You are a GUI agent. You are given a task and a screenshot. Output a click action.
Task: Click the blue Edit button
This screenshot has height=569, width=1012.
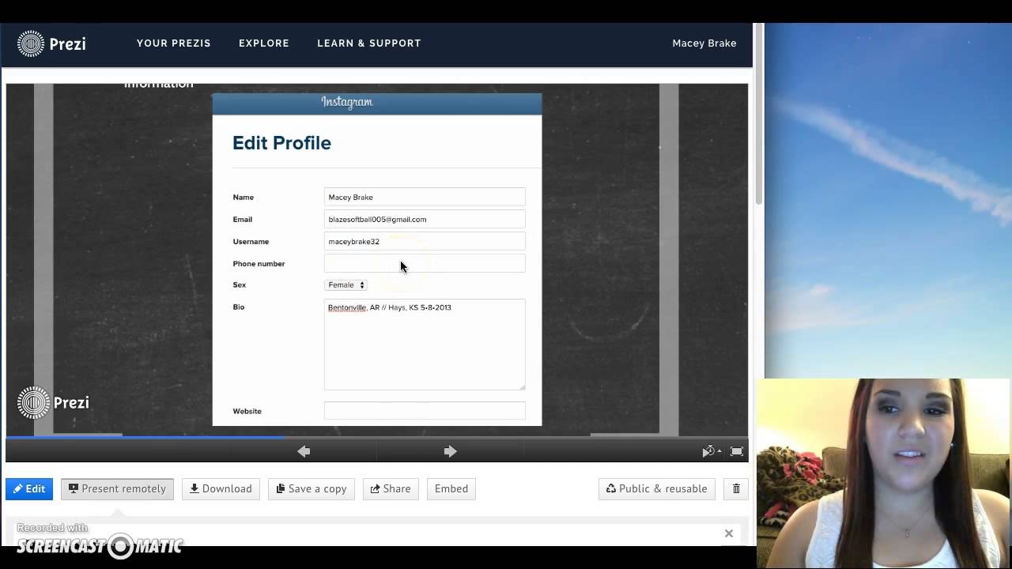click(x=29, y=488)
